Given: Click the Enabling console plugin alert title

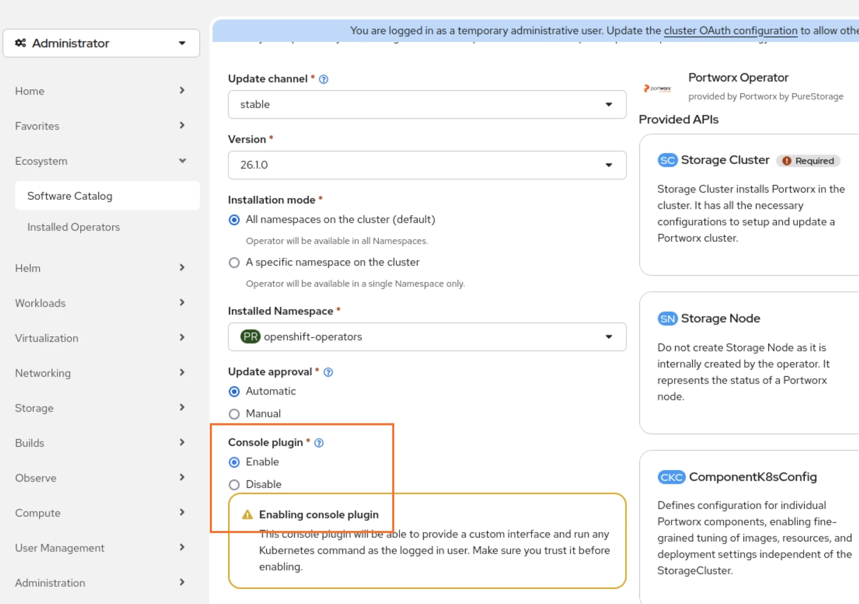Looking at the screenshot, I should point(319,515).
